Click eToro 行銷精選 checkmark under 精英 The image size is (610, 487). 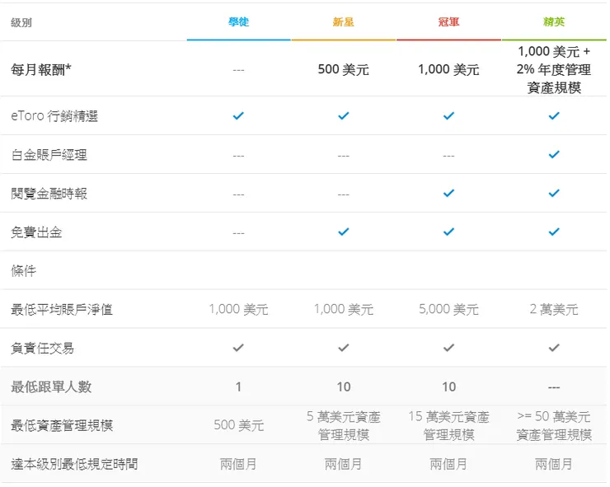554,115
